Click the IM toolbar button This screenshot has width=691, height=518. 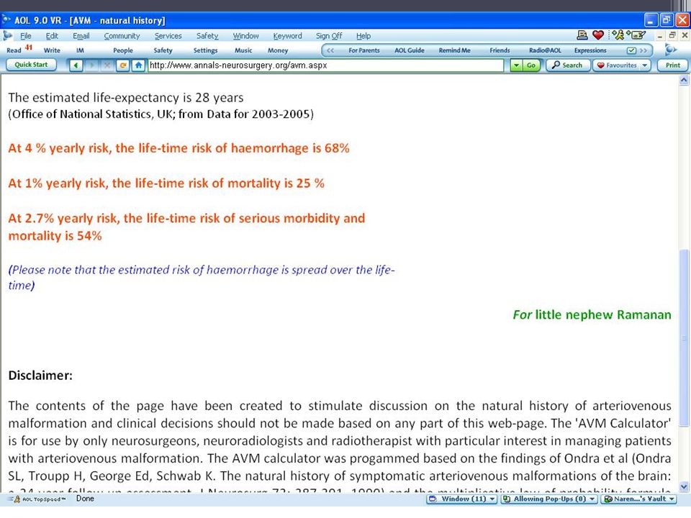80,50
